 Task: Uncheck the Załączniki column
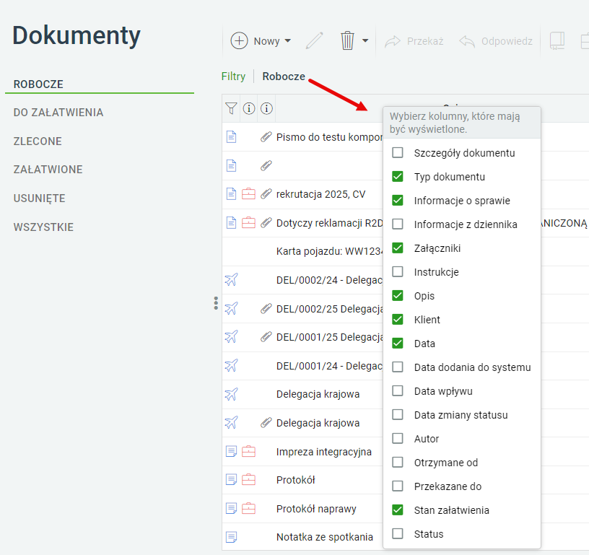[x=398, y=248]
